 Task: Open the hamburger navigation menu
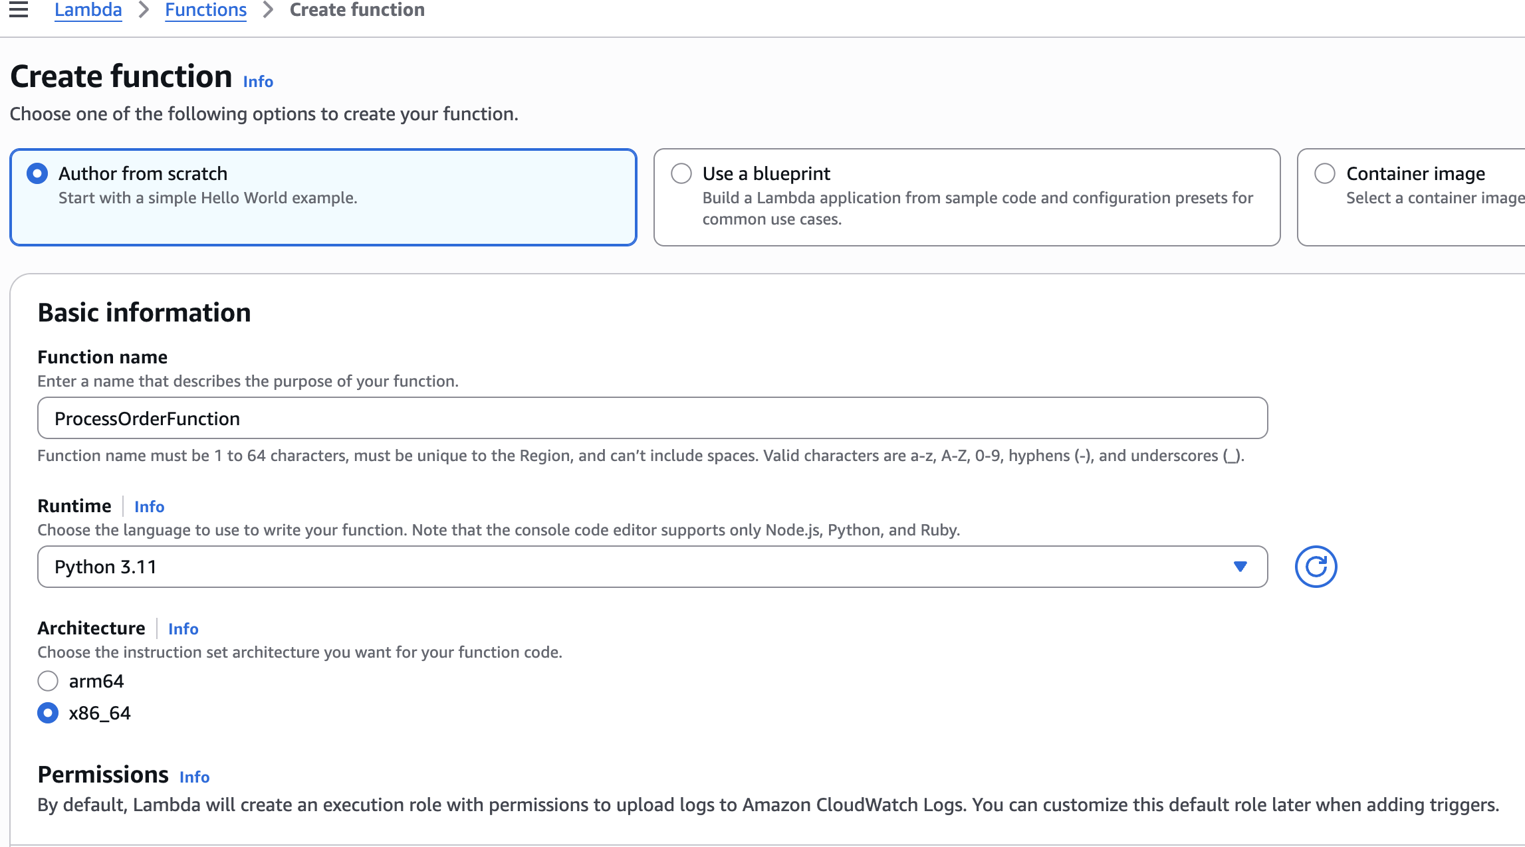click(19, 10)
